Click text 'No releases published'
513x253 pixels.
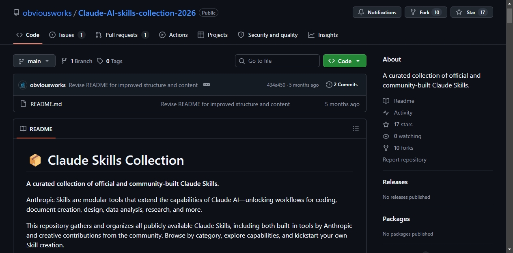(406, 197)
